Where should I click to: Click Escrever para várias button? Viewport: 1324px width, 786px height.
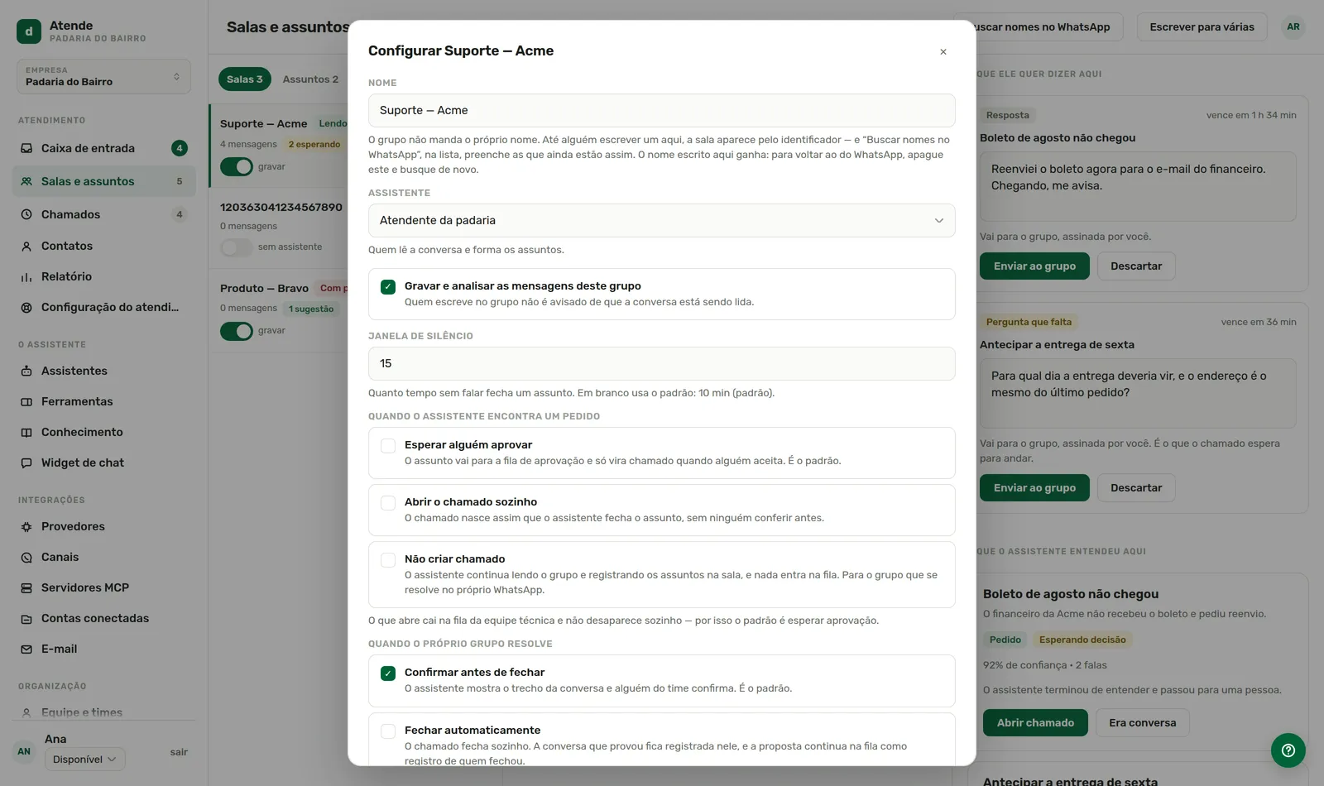pyautogui.click(x=1202, y=26)
